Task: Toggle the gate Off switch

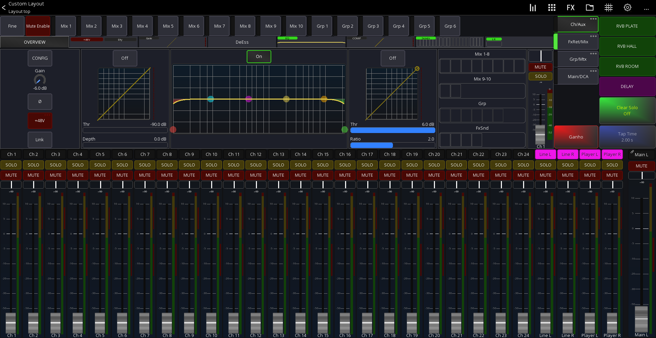Action: [125, 58]
